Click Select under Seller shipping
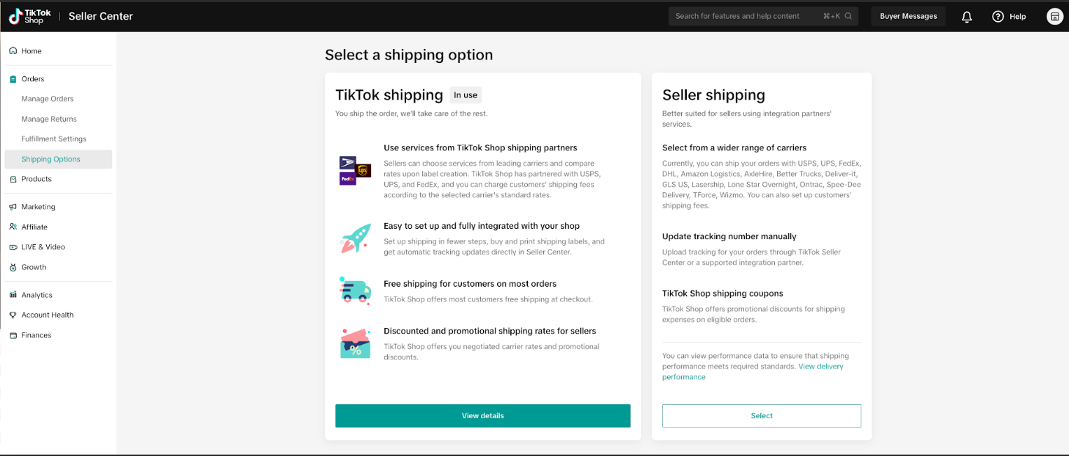1069x456 pixels. click(x=762, y=415)
